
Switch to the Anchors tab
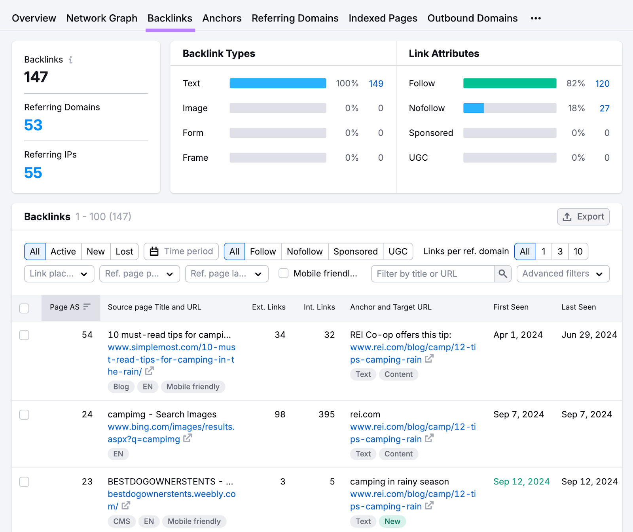point(222,18)
